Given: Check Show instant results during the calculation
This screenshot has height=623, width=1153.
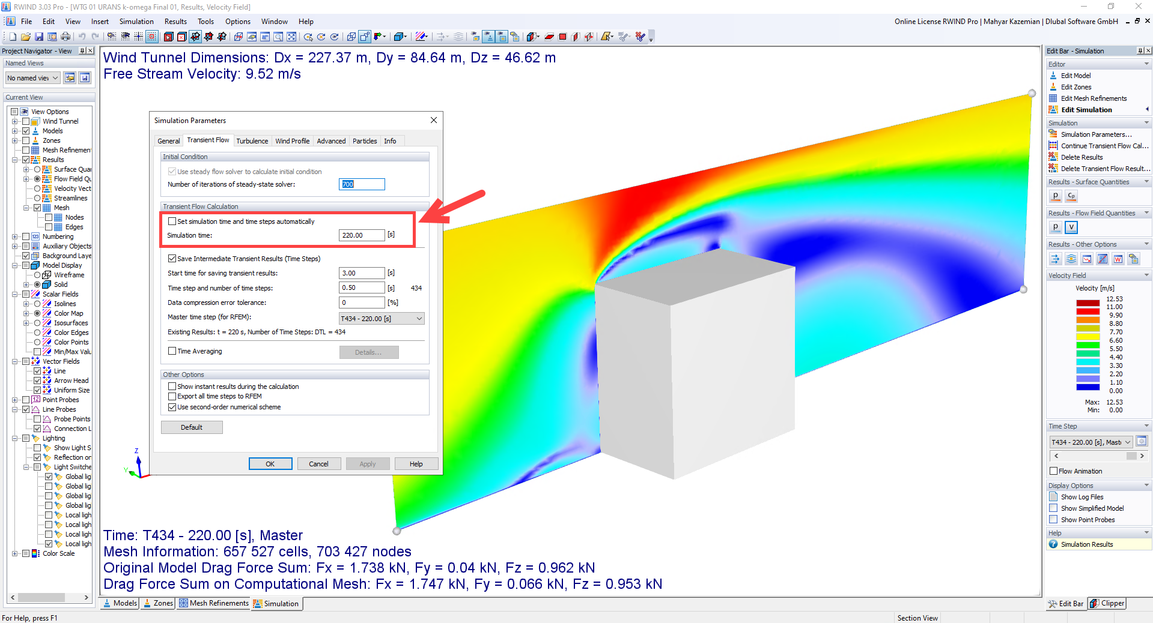Looking at the screenshot, I should click(172, 387).
